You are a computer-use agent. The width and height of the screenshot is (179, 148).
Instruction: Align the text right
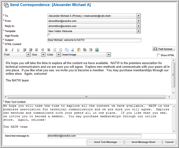point(49,50)
